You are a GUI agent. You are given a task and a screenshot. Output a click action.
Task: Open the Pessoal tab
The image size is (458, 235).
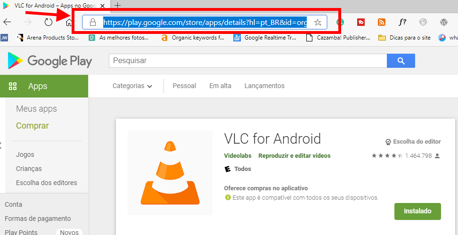184,86
